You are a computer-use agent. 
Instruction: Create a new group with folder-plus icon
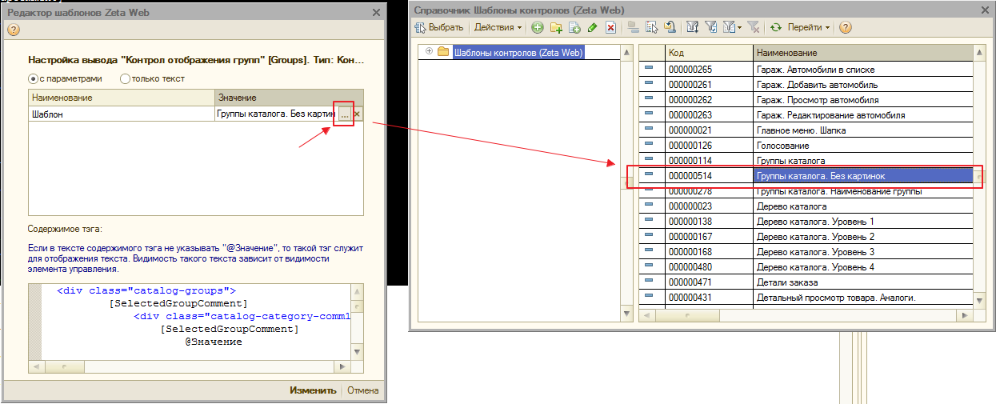click(x=556, y=27)
